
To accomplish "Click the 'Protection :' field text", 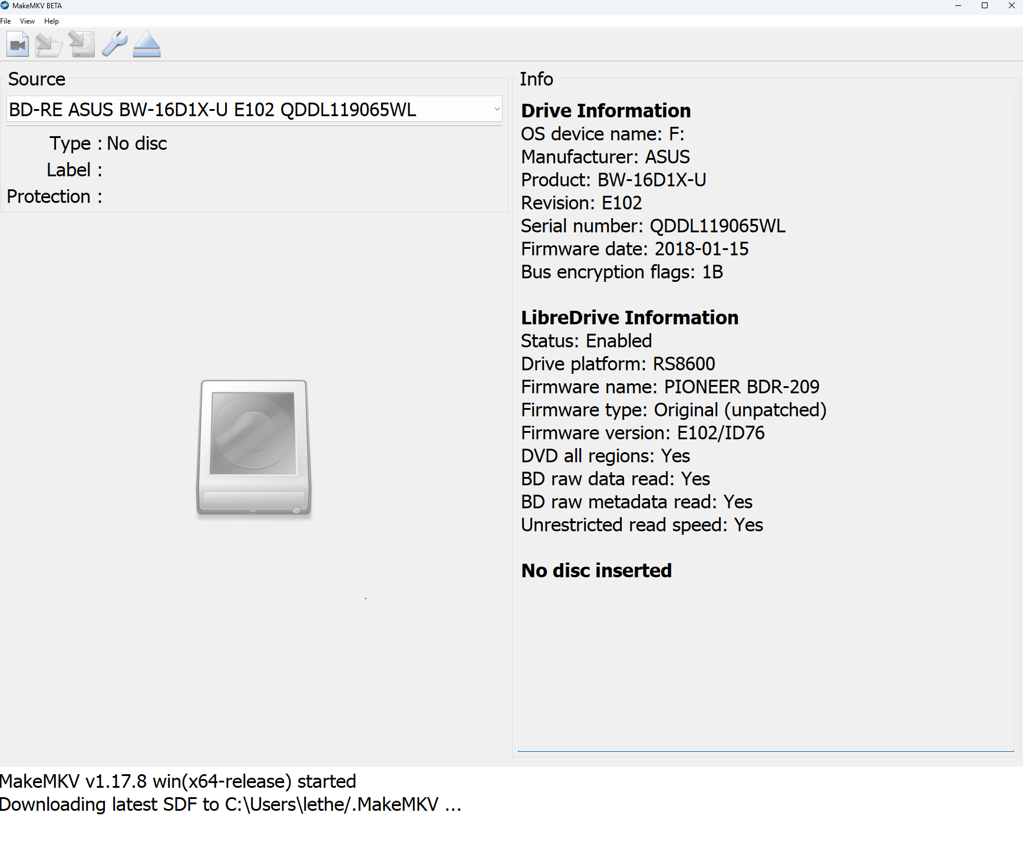I will click(54, 196).
